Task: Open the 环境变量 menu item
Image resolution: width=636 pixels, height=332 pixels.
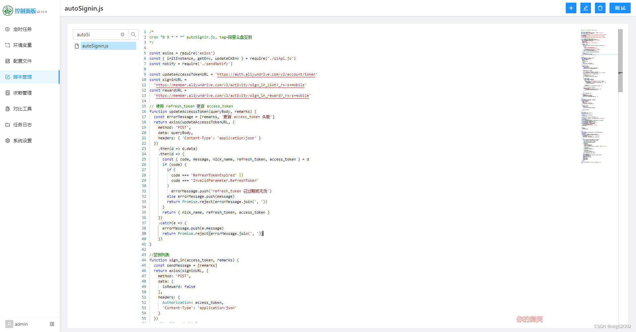Action: tap(30, 45)
